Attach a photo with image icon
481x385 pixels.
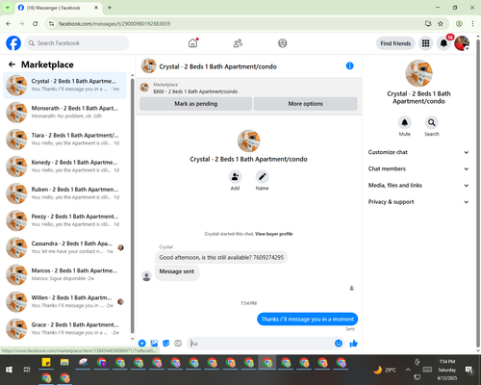click(x=154, y=344)
